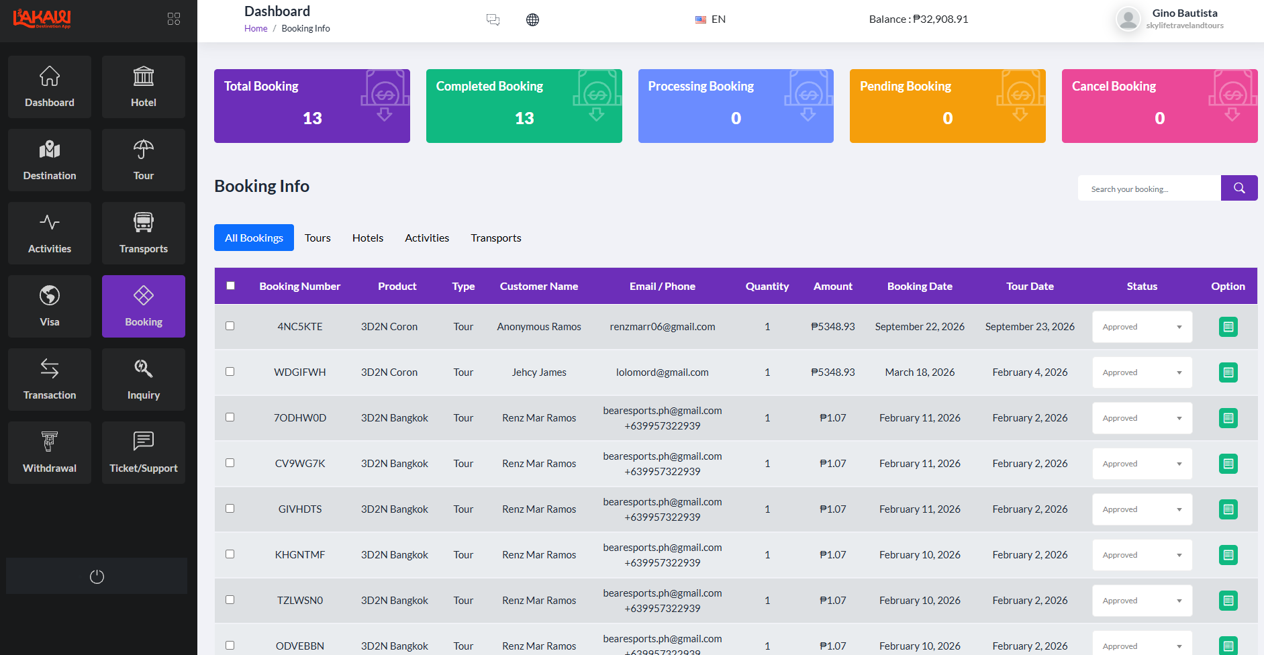This screenshot has width=1264, height=655.
Task: Open status dropdown for booking 4NC5KTE
Action: (1142, 327)
